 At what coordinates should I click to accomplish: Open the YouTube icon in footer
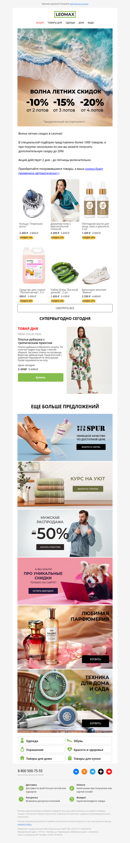click(109, 771)
